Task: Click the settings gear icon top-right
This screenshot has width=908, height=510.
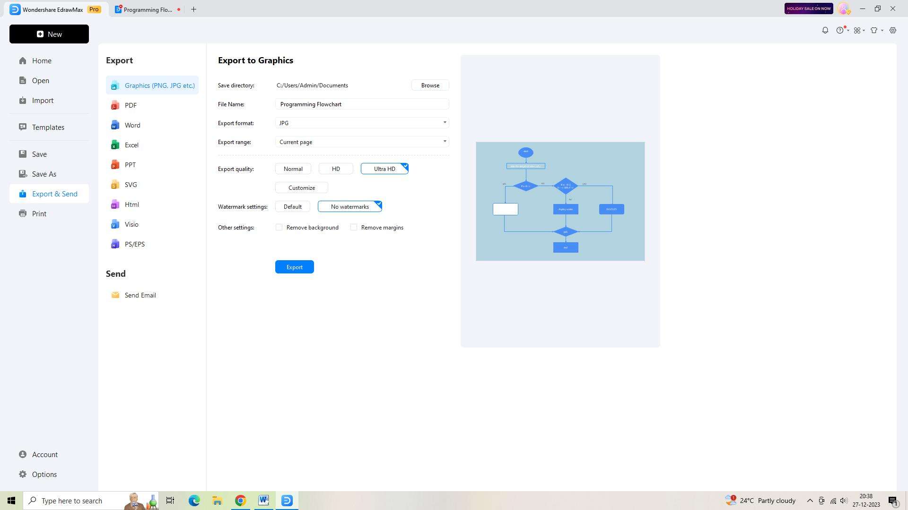Action: coord(893,30)
